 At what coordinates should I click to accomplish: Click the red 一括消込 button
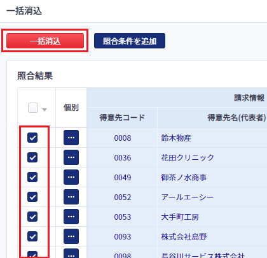[x=45, y=41]
